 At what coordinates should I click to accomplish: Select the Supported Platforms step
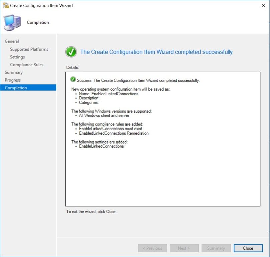coord(29,49)
